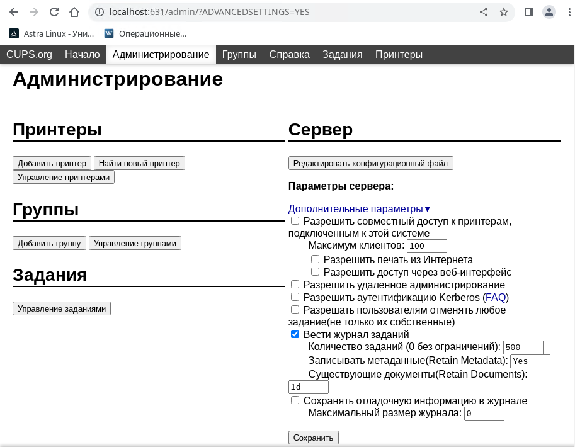Uncheck Вести журнал заданий

pos(295,334)
